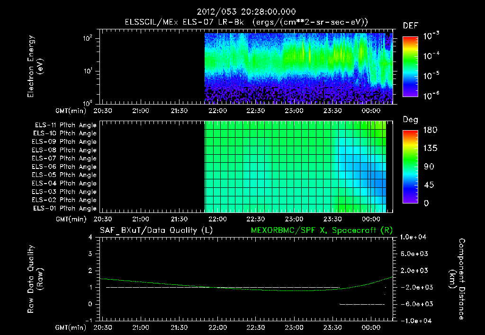The height and width of the screenshot is (335, 485).
Task: Click the 0 value on the Deg scale
Action: 426,203
